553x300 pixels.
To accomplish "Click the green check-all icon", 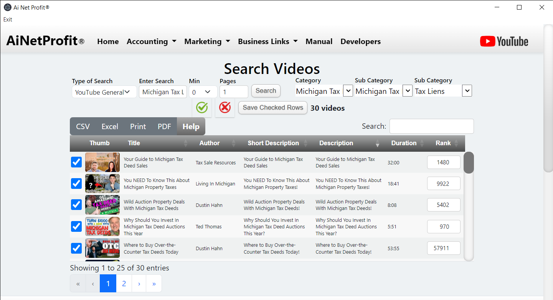I will pos(202,108).
